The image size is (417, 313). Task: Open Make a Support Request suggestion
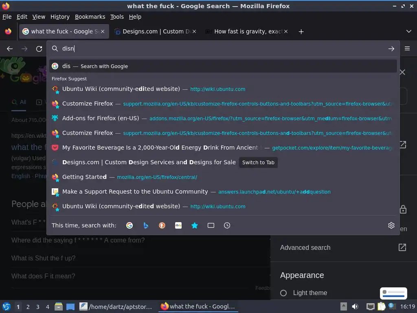click(x=223, y=192)
